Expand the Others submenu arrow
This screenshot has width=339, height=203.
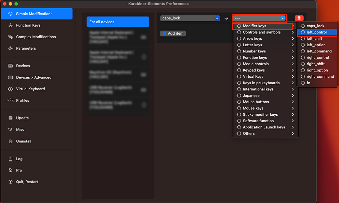tap(293, 134)
